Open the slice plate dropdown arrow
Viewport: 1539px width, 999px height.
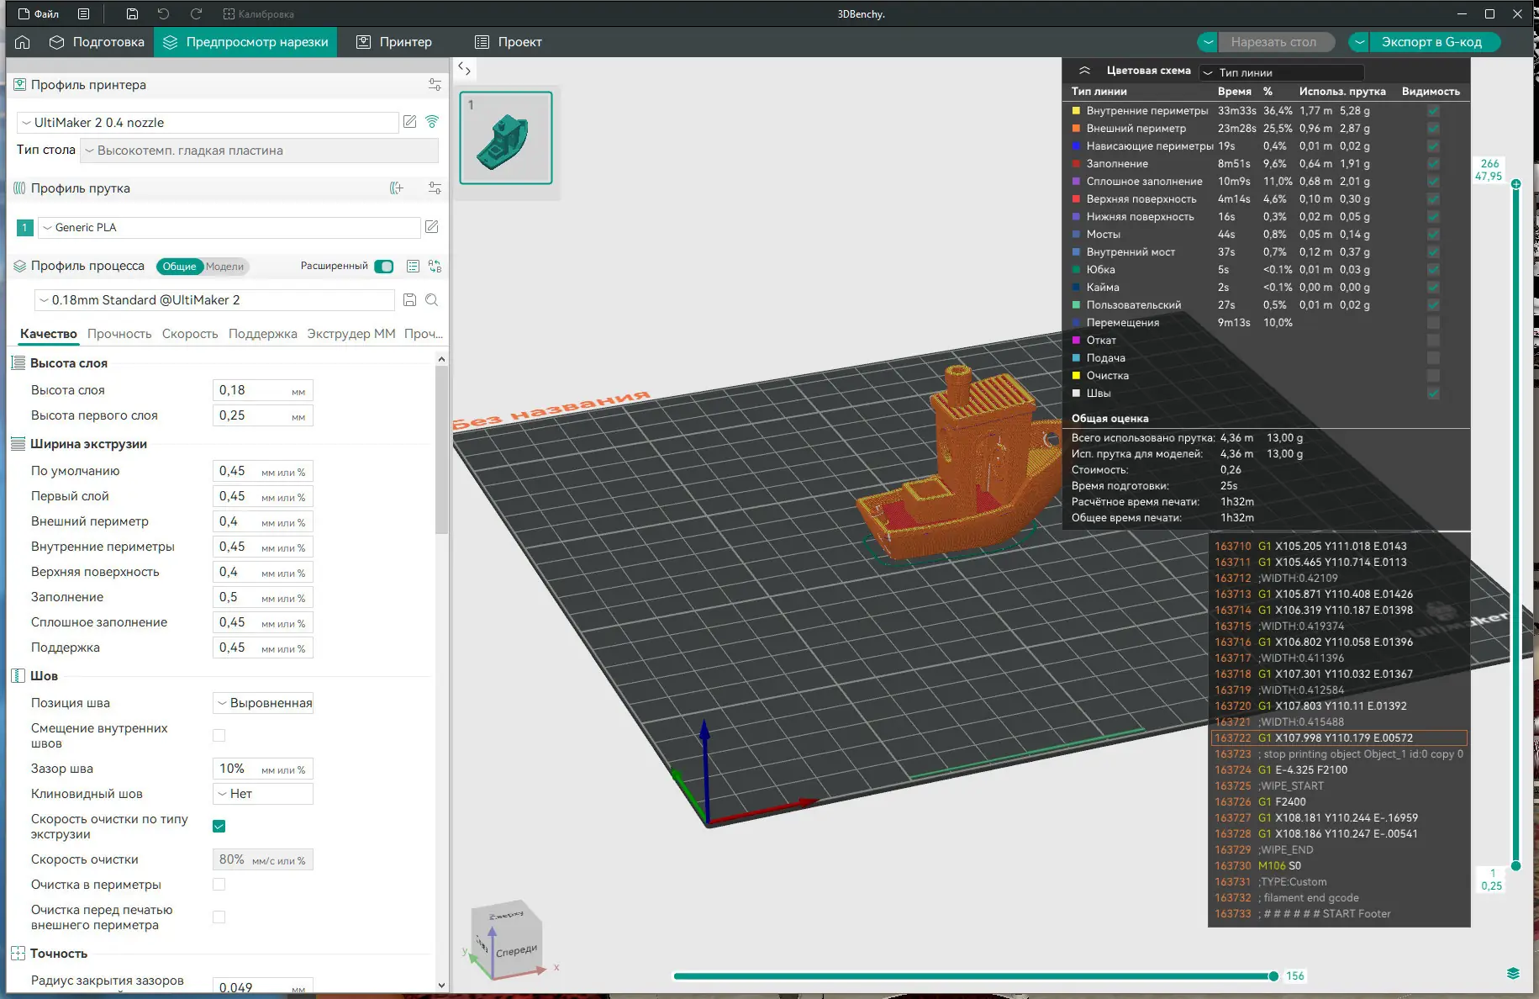(x=1208, y=42)
